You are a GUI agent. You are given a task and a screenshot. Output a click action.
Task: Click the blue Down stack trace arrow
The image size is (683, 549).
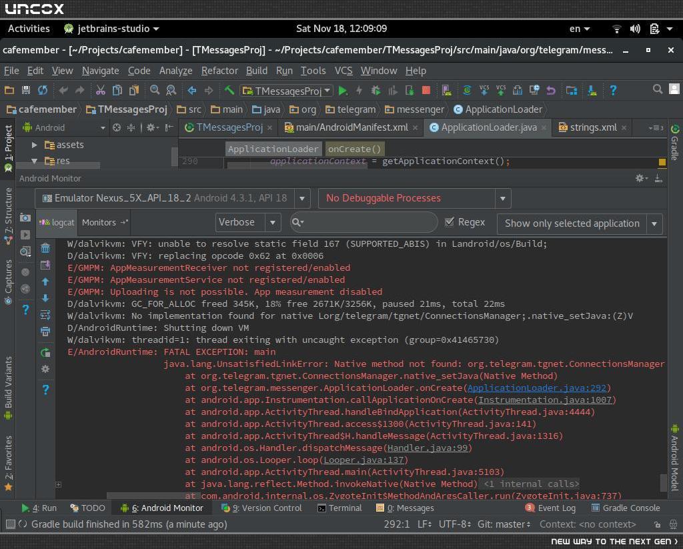point(45,298)
